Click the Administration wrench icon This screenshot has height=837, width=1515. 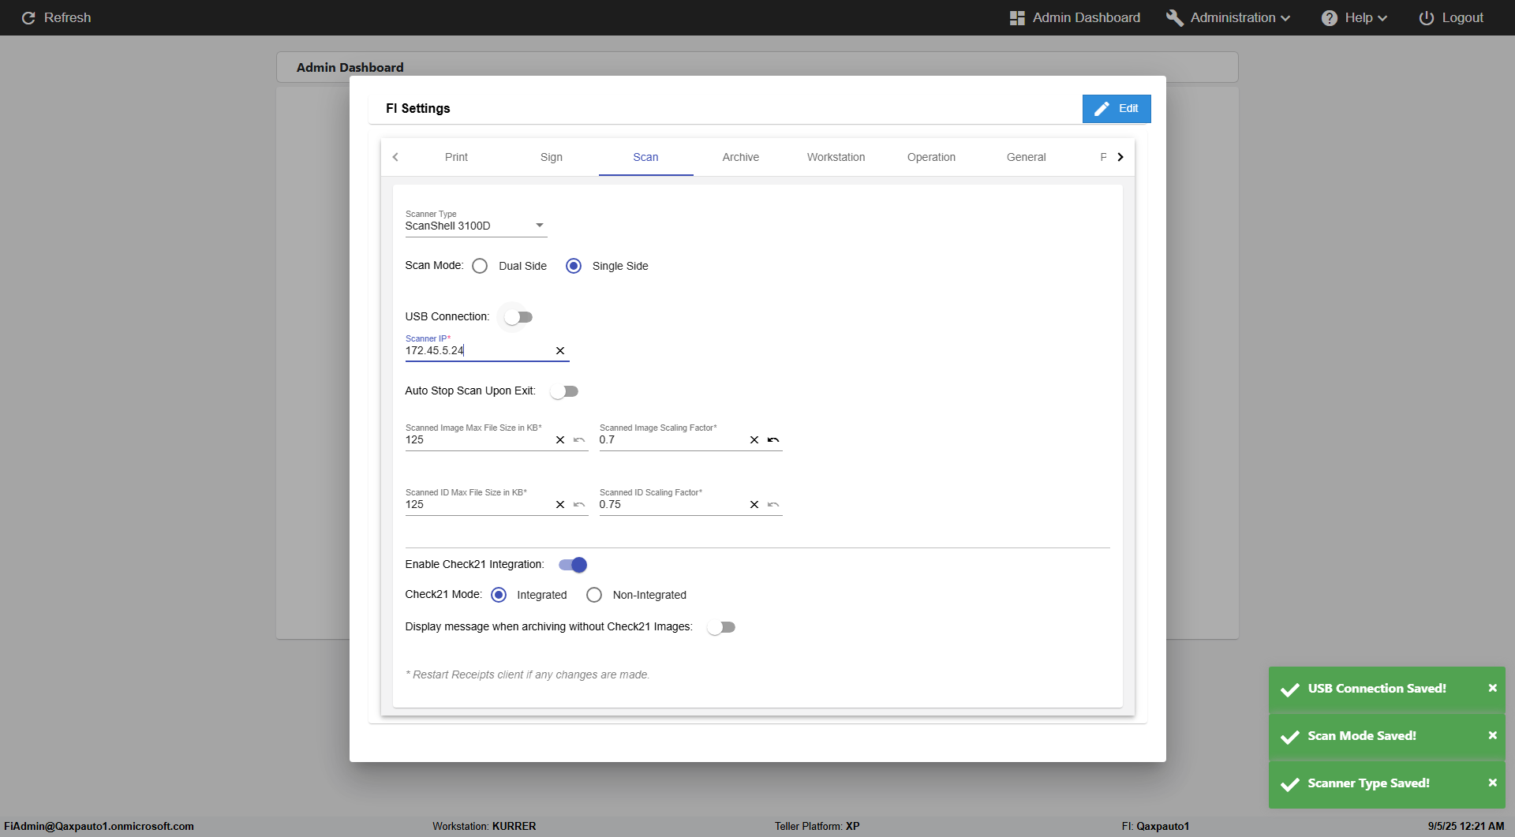(x=1174, y=17)
